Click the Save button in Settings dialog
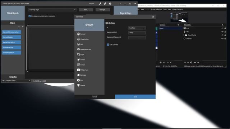The height and width of the screenshot is (129, 230). [135, 97]
